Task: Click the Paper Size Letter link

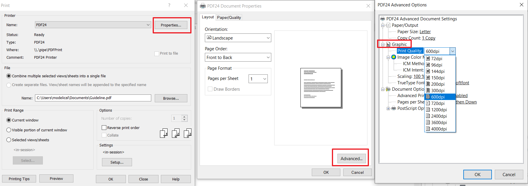Action: (425, 32)
